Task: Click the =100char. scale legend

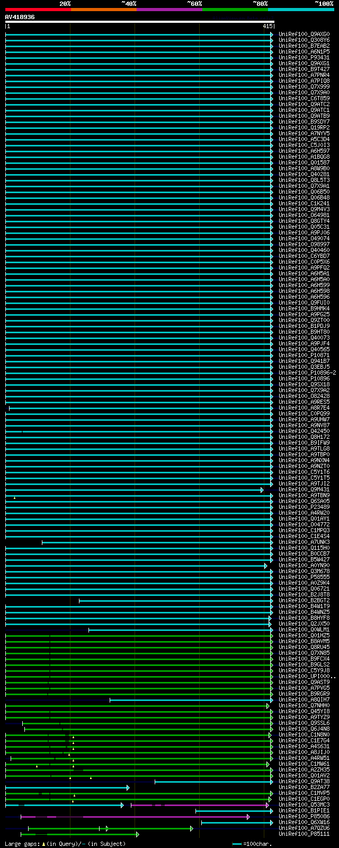Action: click(x=252, y=844)
